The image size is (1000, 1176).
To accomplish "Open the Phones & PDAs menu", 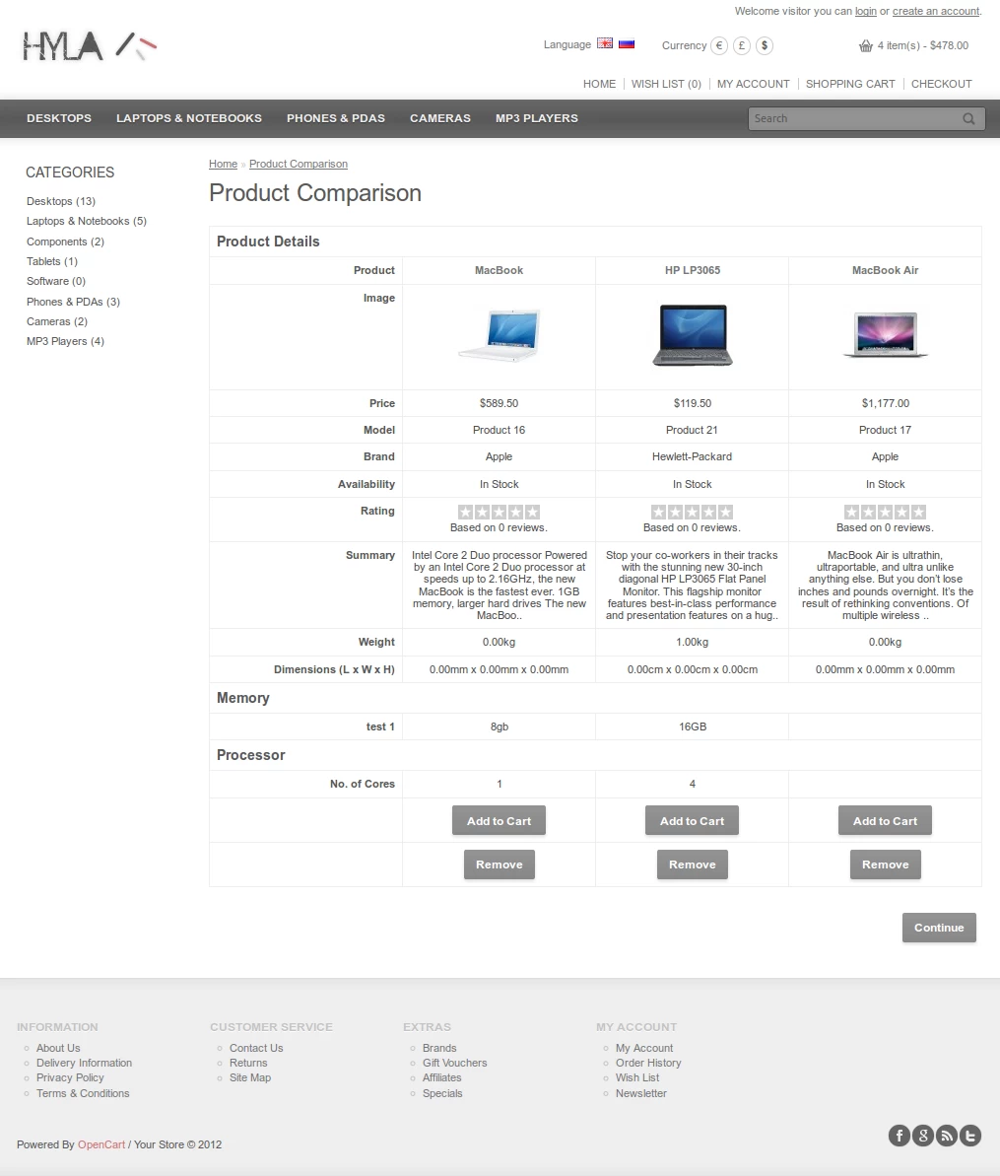I will tap(336, 118).
